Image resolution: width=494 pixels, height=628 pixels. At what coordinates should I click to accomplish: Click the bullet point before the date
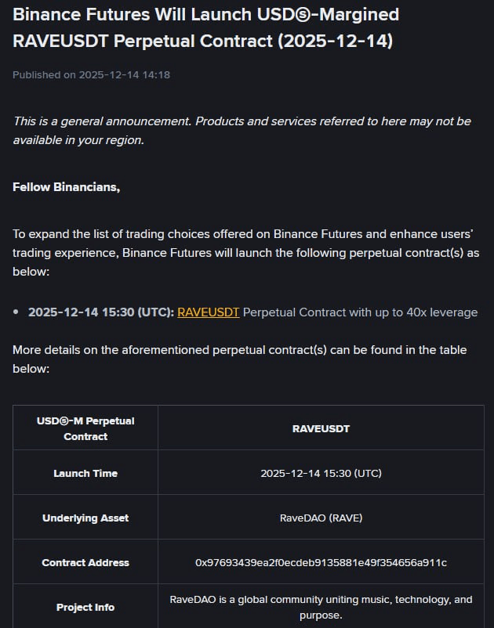[x=16, y=312]
